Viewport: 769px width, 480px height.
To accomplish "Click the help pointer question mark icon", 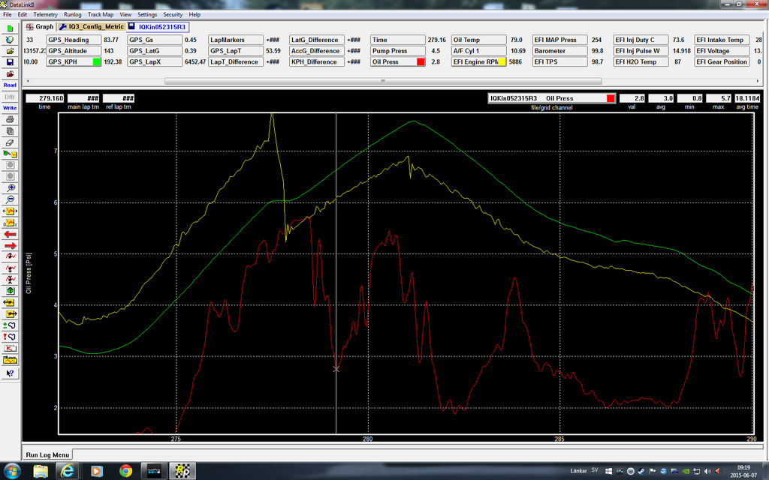I will (x=10, y=371).
